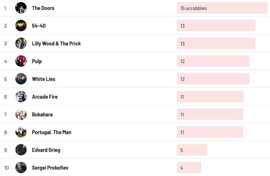Go to 54-40 artist page
270x176 pixels.
(39, 26)
